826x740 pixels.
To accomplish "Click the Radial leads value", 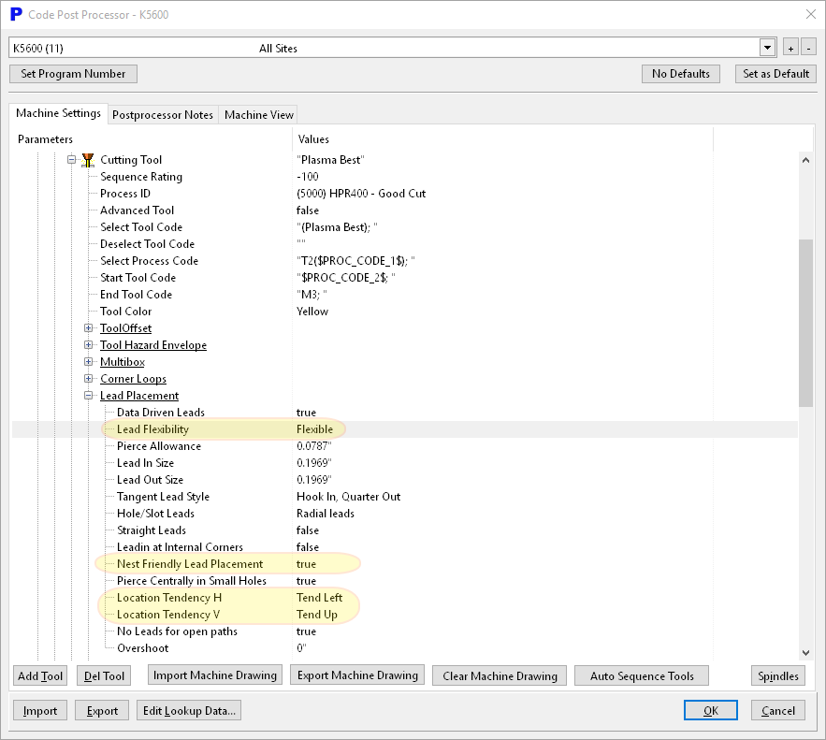I will (325, 514).
